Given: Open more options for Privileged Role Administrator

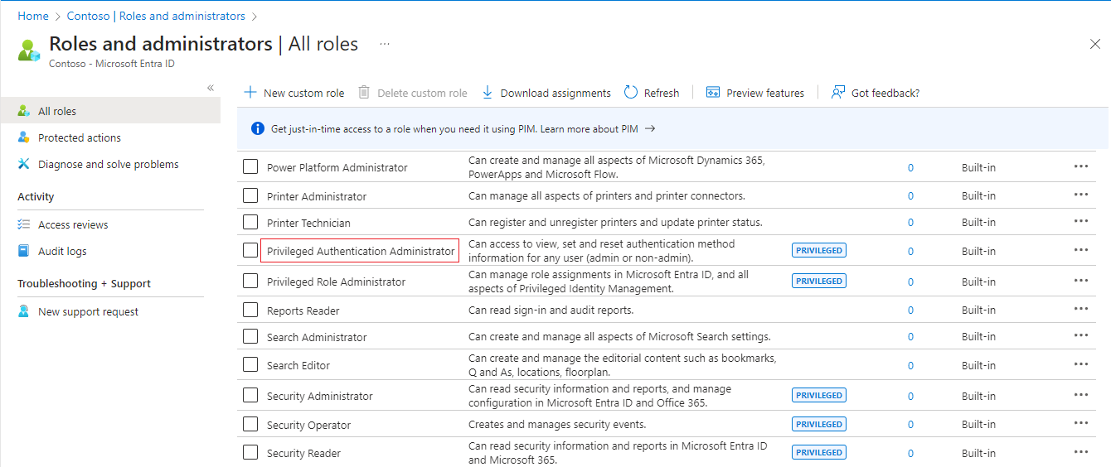Looking at the screenshot, I should pyautogui.click(x=1081, y=281).
